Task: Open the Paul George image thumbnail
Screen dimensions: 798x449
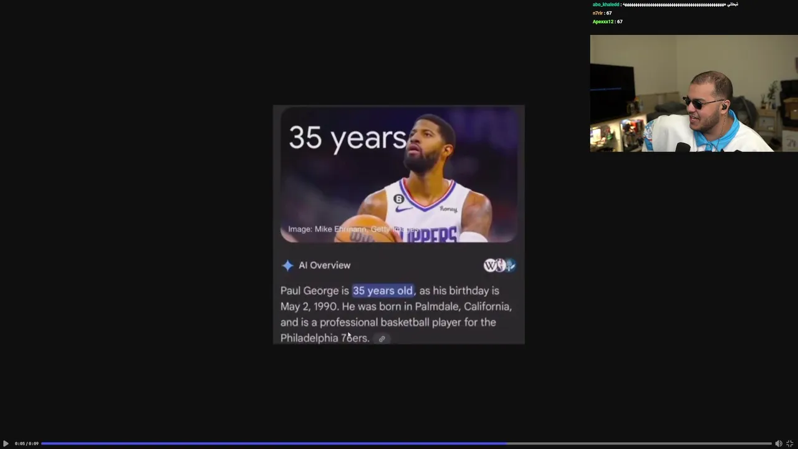Action: [x=399, y=175]
